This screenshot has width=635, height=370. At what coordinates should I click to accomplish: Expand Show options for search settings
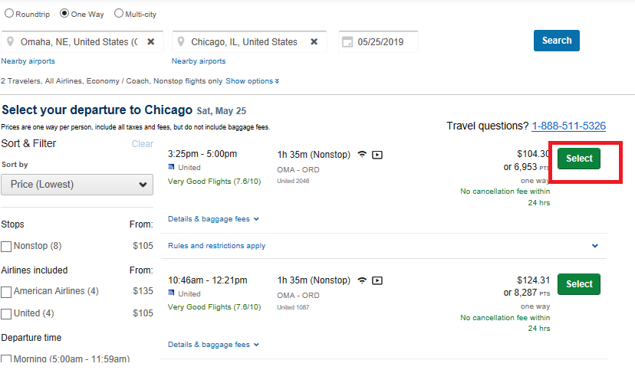(x=252, y=81)
